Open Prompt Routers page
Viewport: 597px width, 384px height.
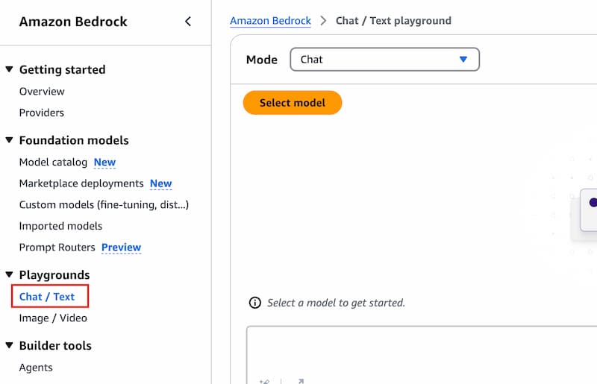point(57,248)
